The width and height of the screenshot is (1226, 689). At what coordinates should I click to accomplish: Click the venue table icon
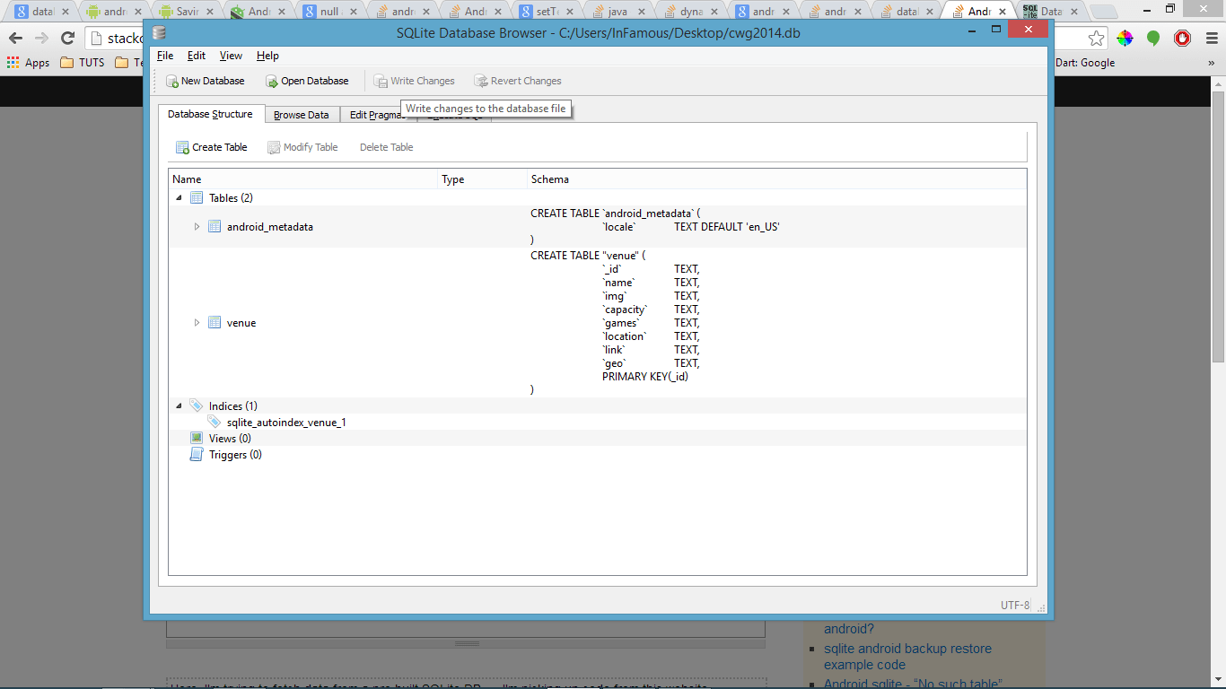click(214, 322)
